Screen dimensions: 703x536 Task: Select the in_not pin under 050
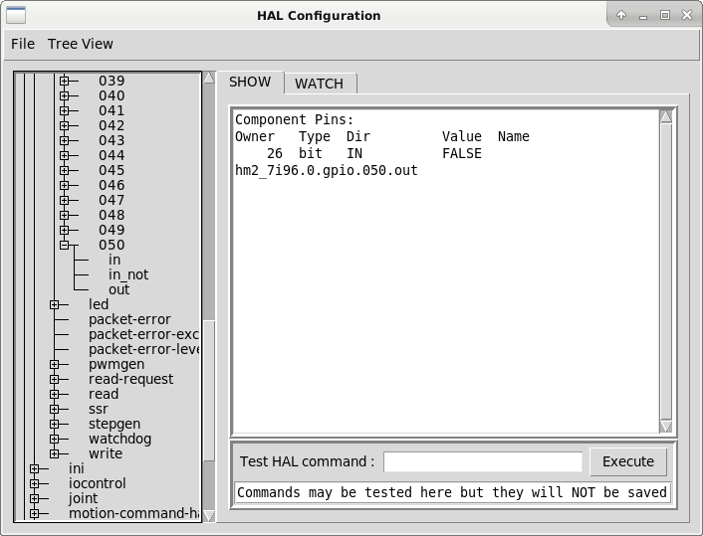coord(128,274)
